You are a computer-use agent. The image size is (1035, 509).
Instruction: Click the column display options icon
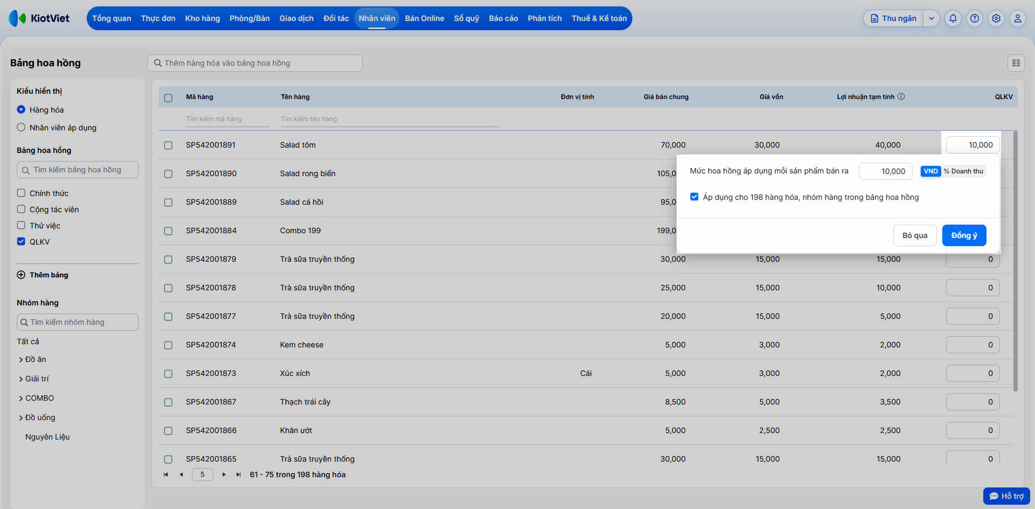tap(1016, 63)
